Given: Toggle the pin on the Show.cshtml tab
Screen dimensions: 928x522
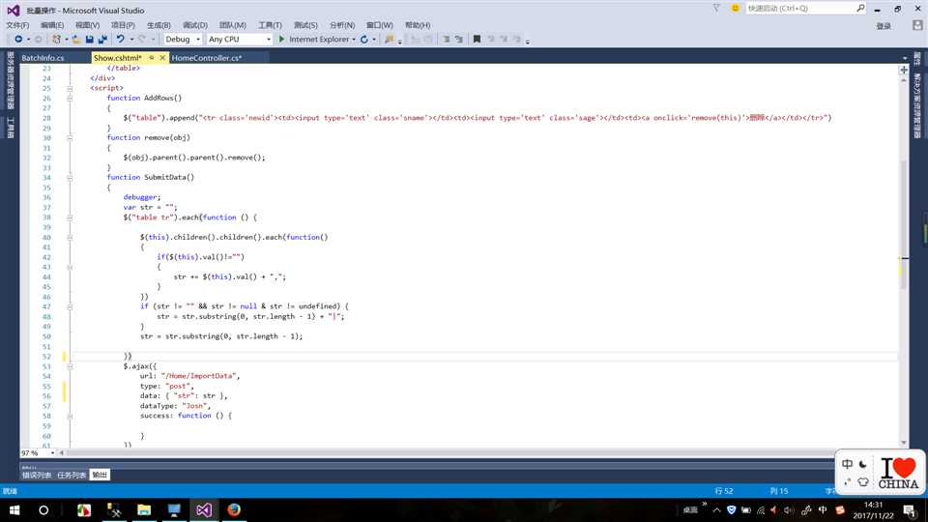Looking at the screenshot, I should tap(152, 57).
